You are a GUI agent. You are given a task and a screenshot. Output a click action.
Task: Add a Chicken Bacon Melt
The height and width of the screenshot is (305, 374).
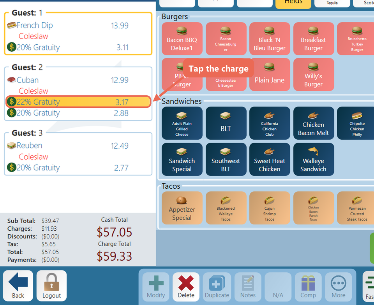tap(313, 123)
